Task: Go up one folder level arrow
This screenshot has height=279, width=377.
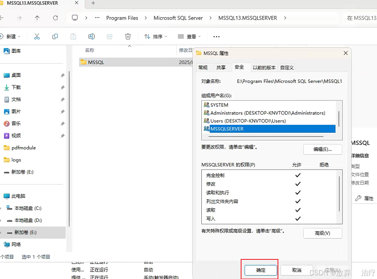Action: tap(37, 18)
